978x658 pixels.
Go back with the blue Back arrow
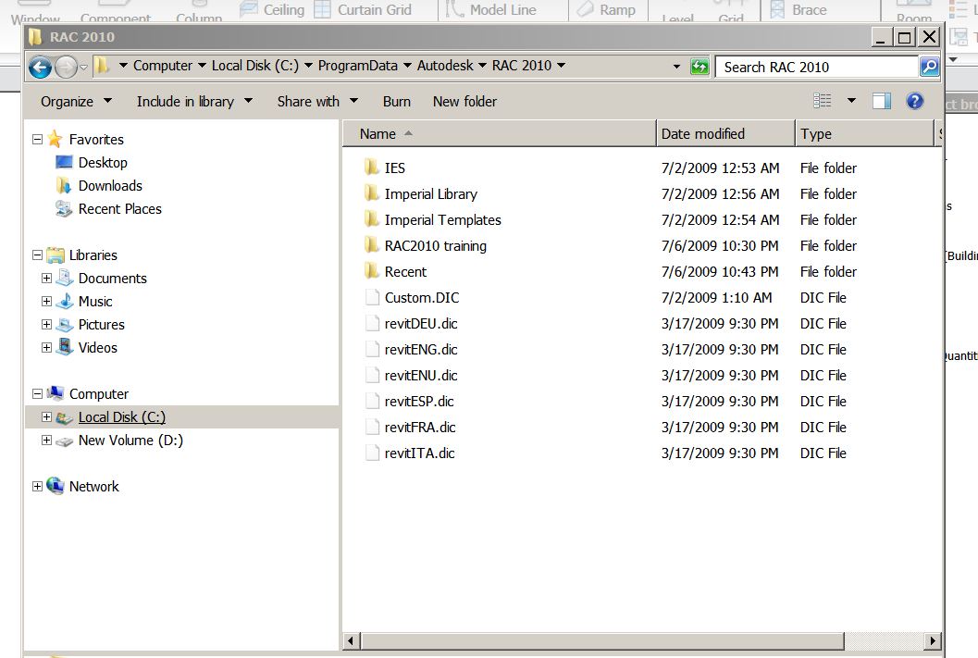pyautogui.click(x=40, y=67)
